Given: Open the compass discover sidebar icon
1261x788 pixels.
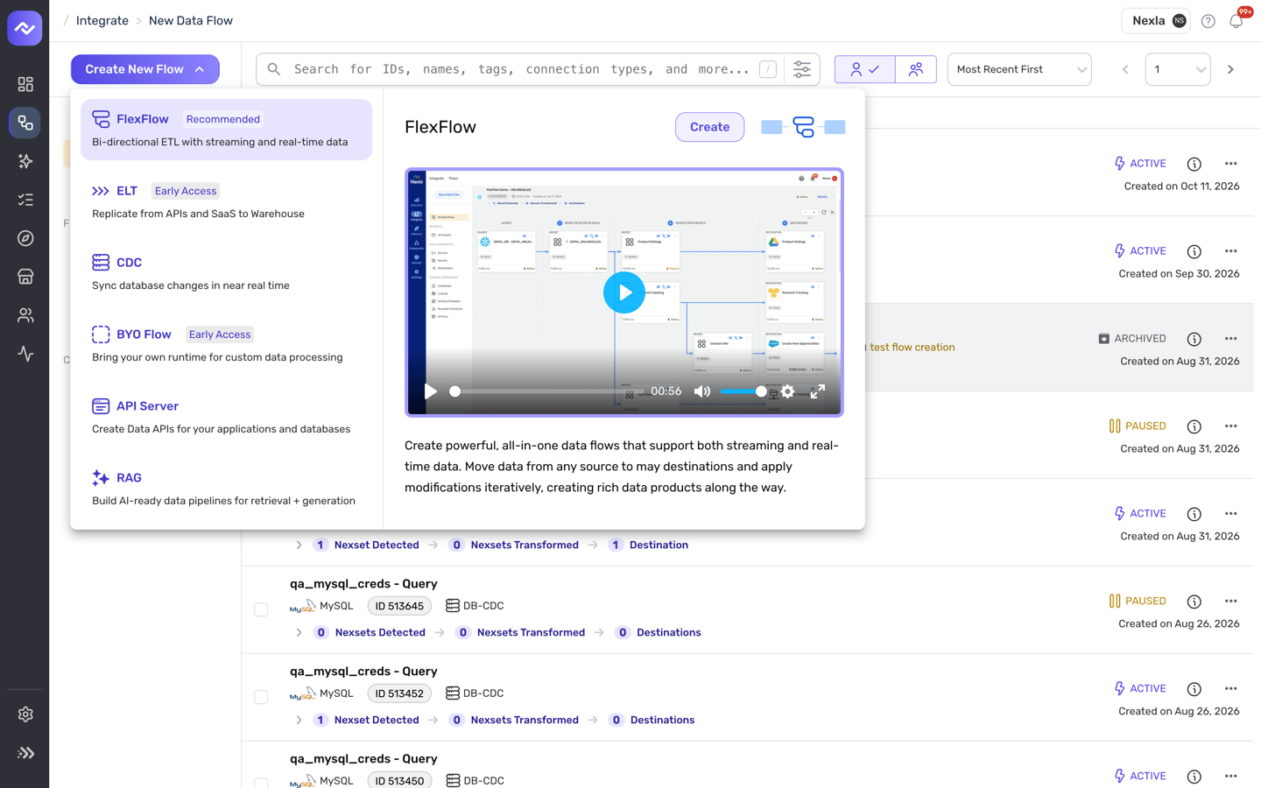Looking at the screenshot, I should 25,238.
